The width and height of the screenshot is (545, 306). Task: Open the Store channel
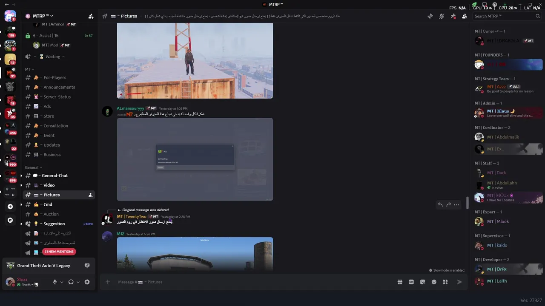[x=59, y=116]
